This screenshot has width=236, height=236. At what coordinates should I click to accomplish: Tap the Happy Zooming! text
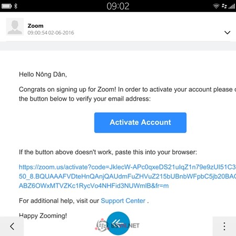pyautogui.click(x=43, y=216)
